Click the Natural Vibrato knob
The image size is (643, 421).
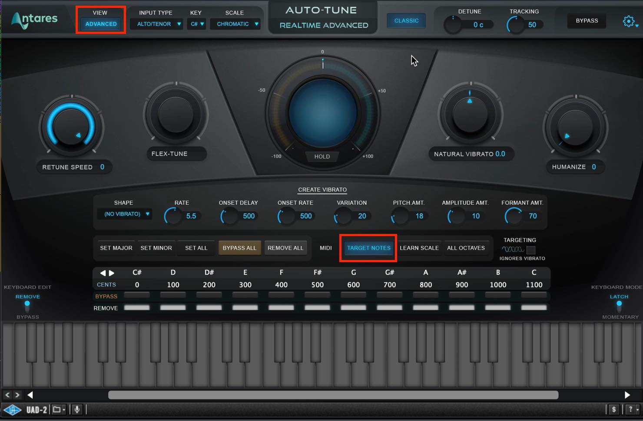click(471, 115)
